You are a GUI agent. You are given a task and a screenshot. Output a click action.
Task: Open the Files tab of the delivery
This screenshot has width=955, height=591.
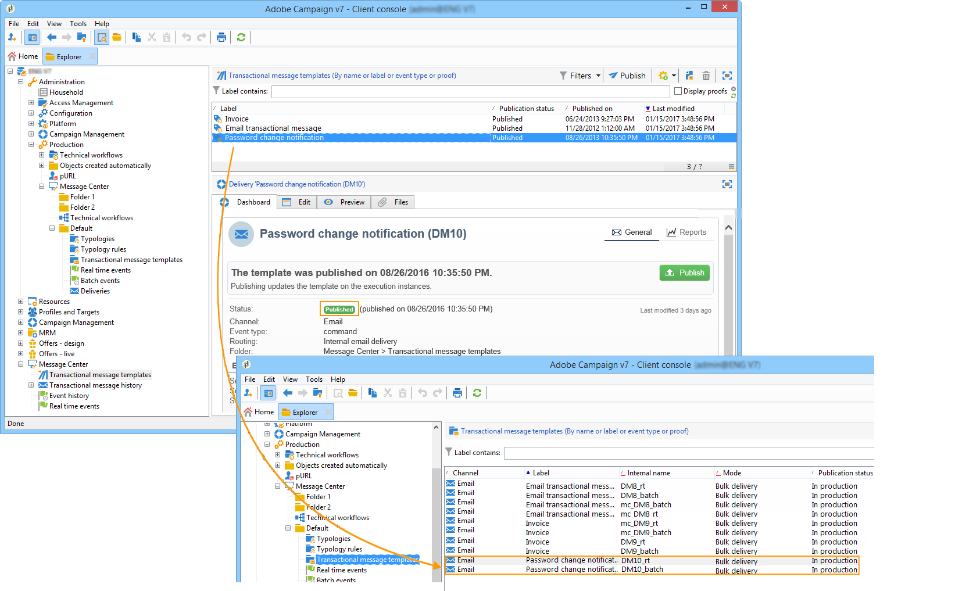point(393,202)
